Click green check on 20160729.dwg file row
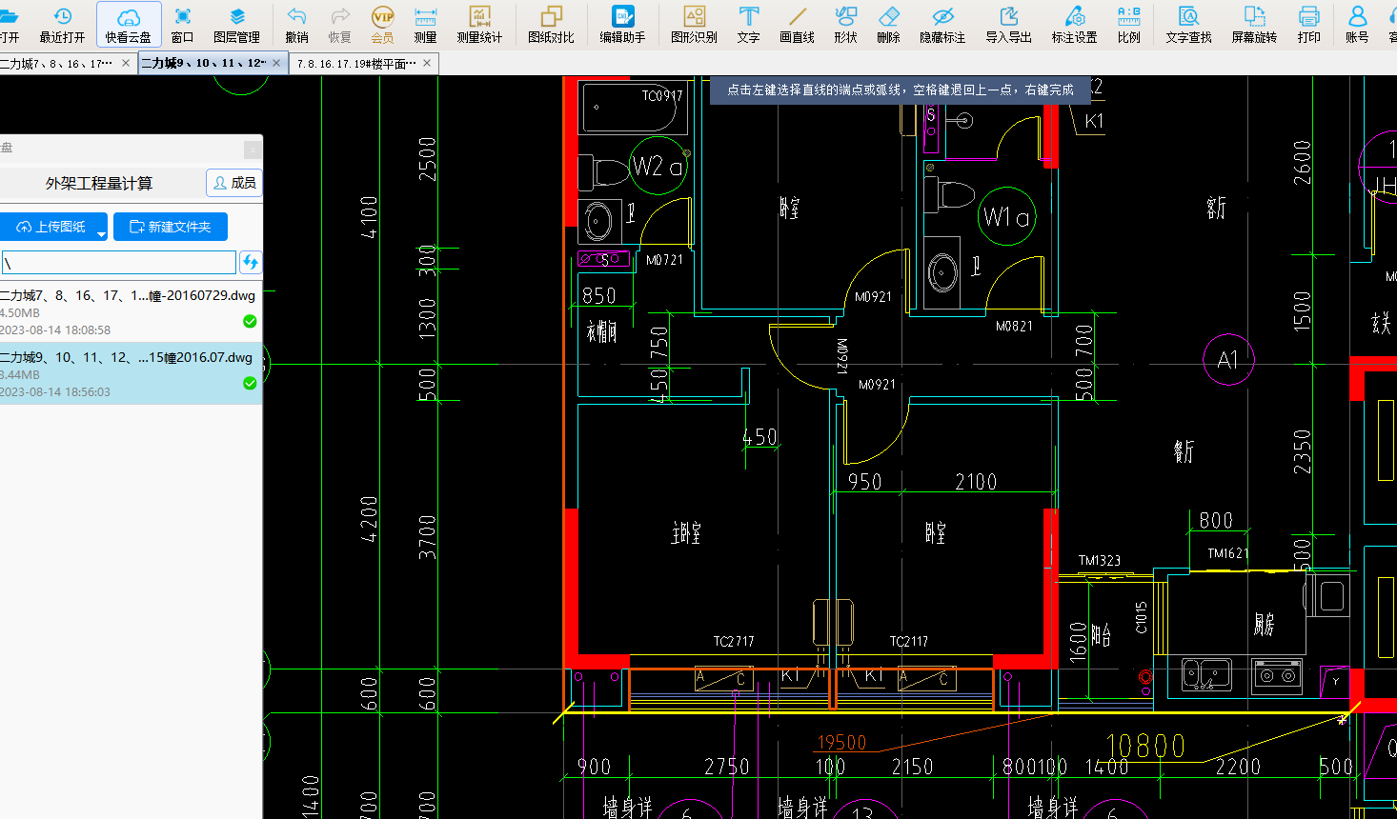 (250, 321)
